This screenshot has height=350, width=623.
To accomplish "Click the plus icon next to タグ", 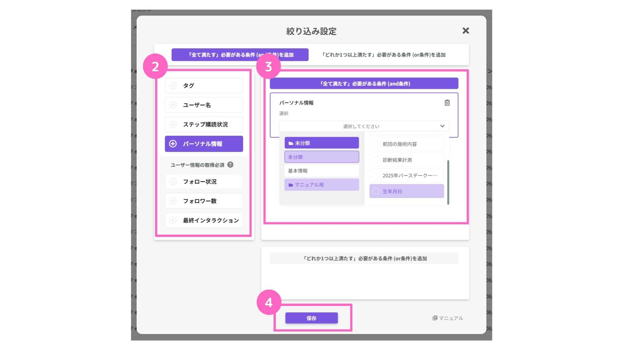I will tap(173, 86).
